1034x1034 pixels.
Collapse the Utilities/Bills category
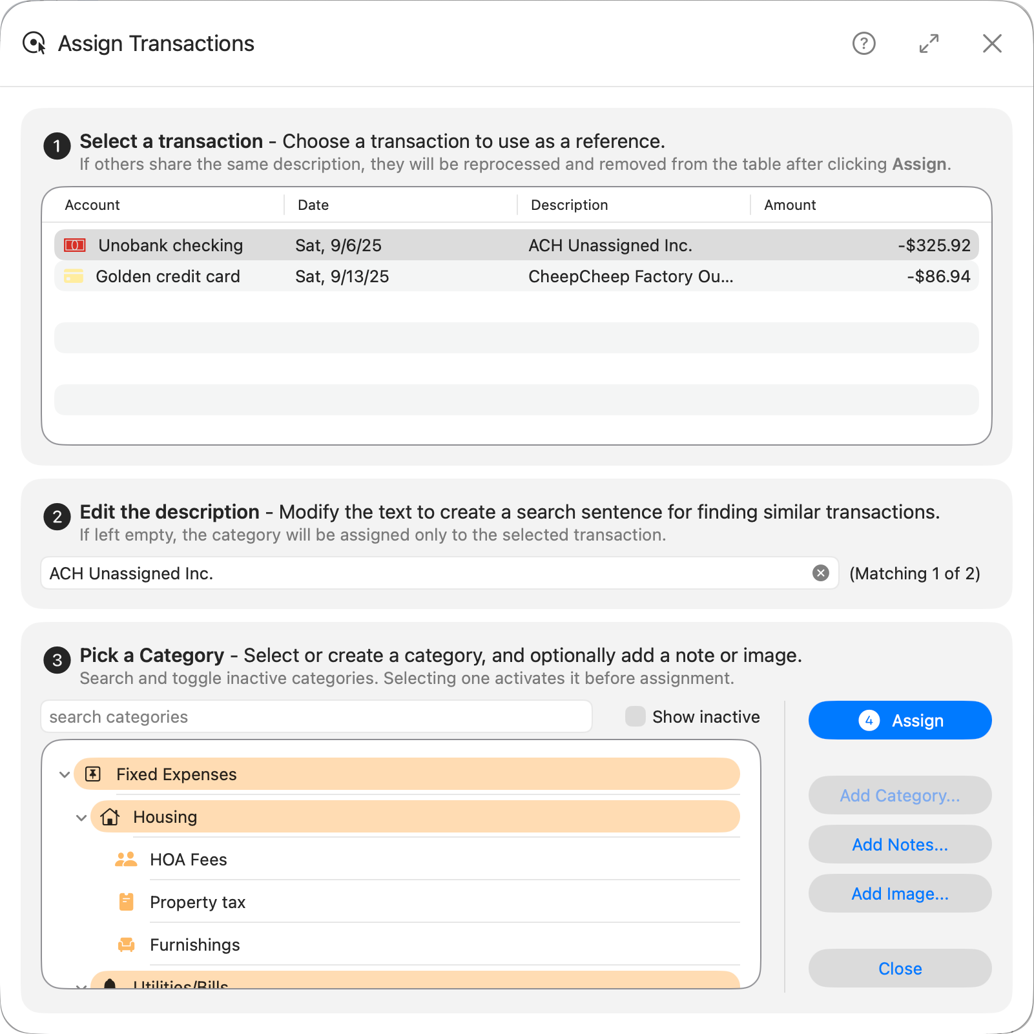coord(81,987)
